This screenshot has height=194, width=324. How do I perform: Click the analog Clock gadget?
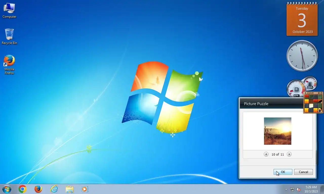point(302,56)
